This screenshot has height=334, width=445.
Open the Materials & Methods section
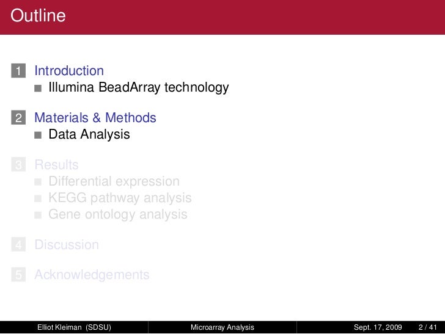pyautogui.click(x=95, y=118)
